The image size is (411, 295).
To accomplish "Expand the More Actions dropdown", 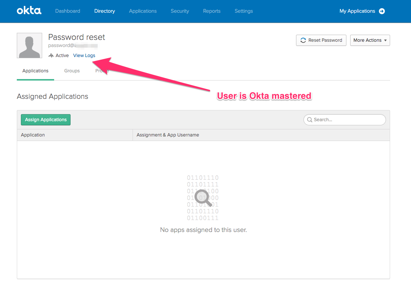I will 370,40.
